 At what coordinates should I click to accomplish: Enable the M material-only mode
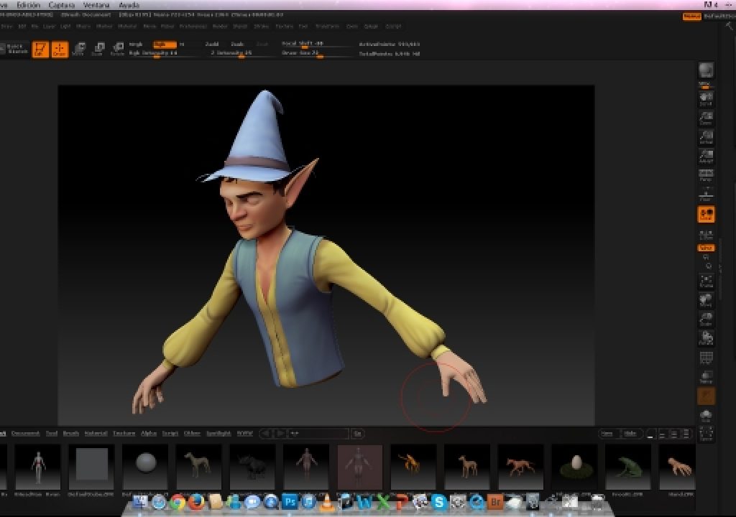182,45
